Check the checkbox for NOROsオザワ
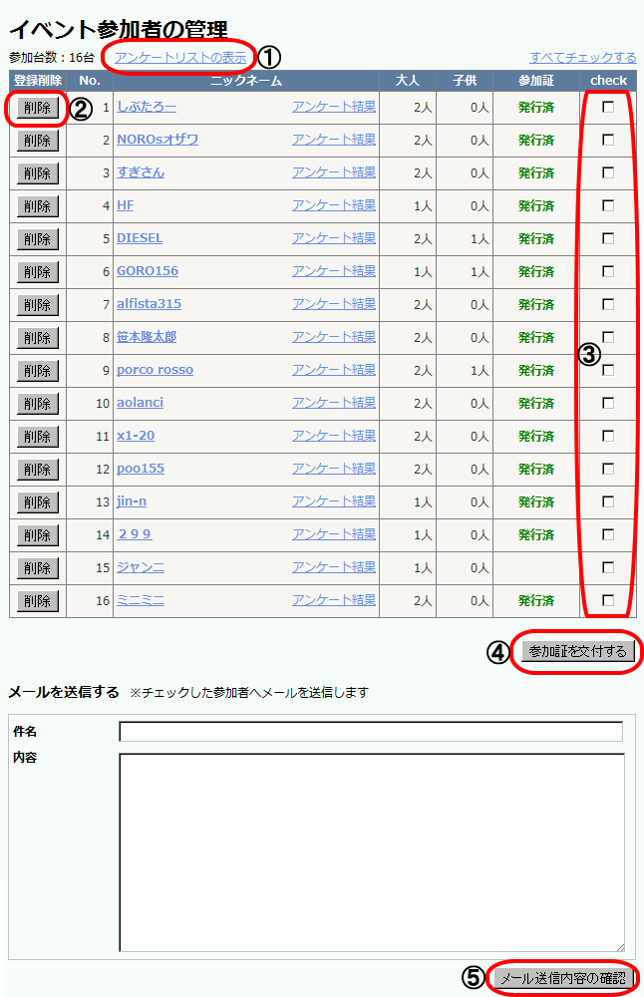The height and width of the screenshot is (997, 644). point(608,140)
